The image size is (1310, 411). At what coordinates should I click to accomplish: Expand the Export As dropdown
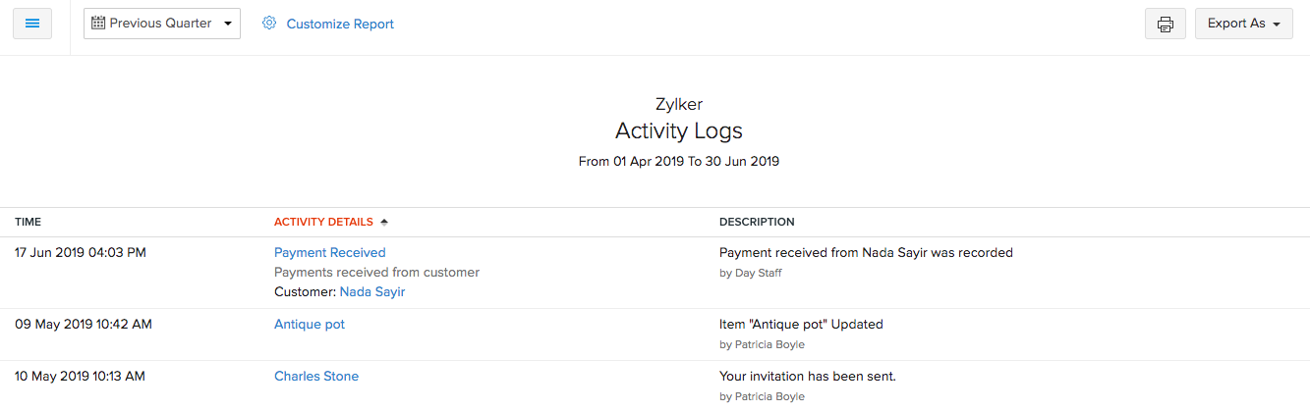(1243, 24)
